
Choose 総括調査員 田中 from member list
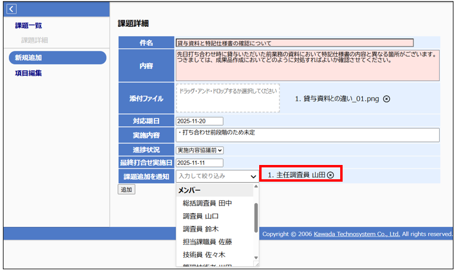[x=207, y=203]
